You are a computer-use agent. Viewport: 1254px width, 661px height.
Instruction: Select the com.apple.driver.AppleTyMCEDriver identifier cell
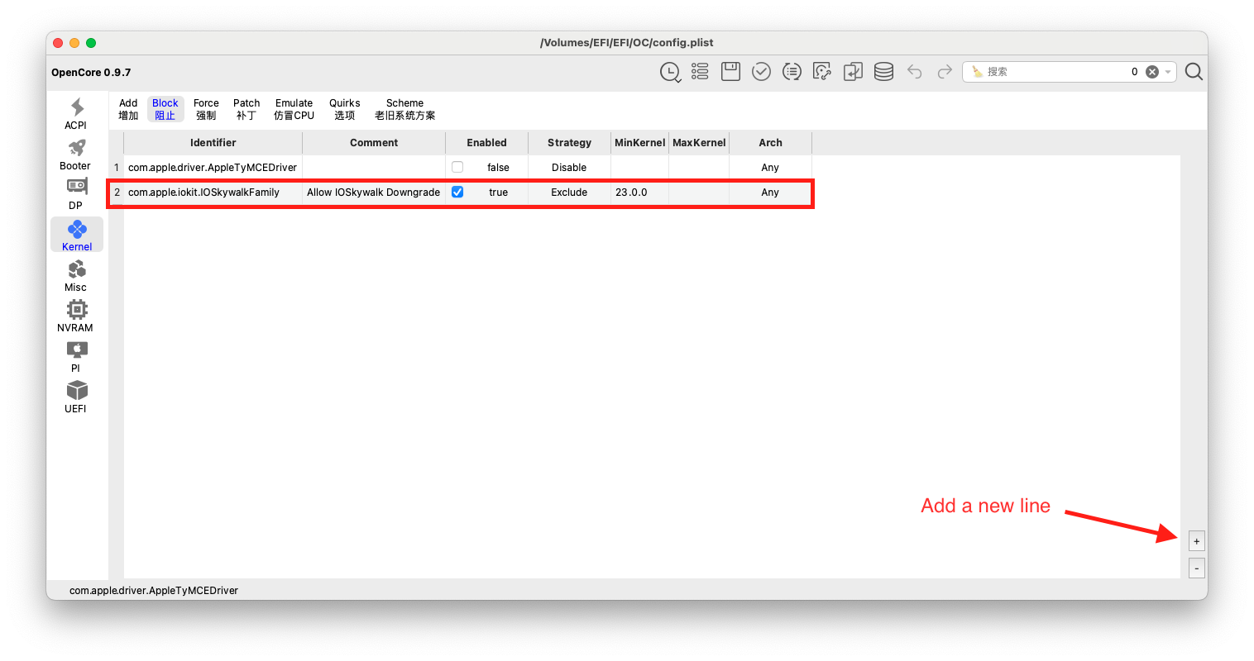tap(213, 167)
